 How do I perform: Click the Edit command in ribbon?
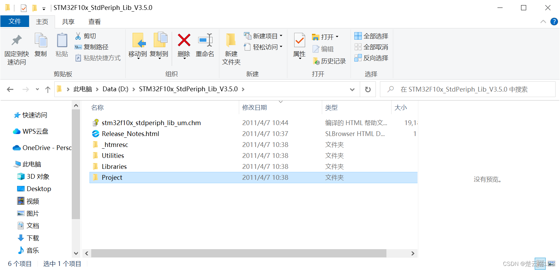[323, 49]
